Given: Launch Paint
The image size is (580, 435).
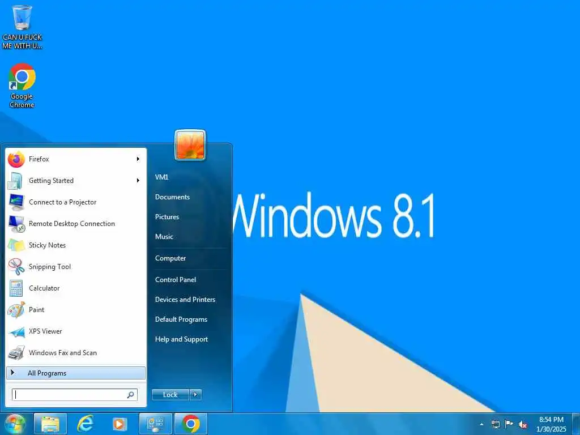Looking at the screenshot, I should [x=76, y=310].
